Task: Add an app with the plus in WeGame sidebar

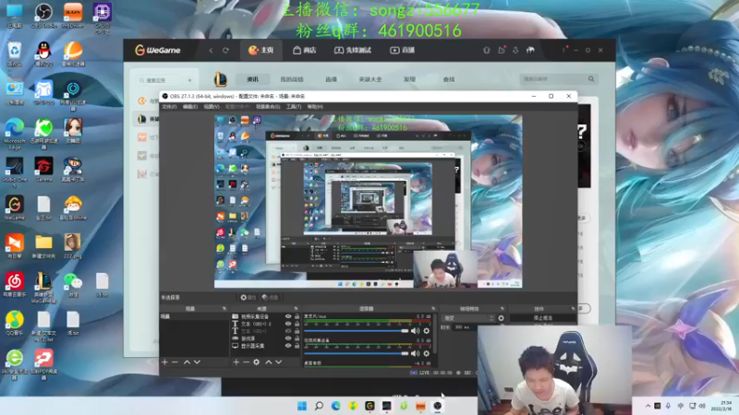Action: pyautogui.click(x=189, y=80)
